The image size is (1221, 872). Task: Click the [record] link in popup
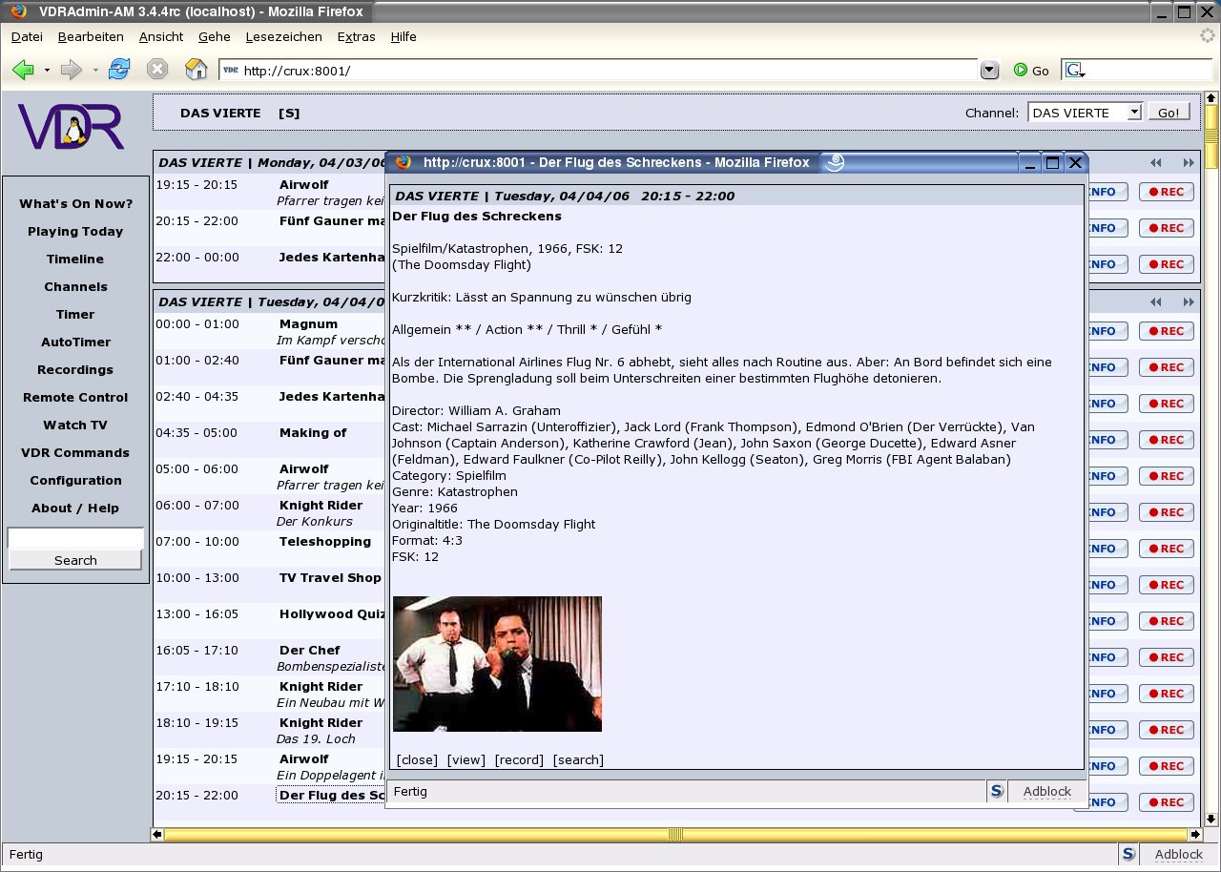click(x=519, y=759)
